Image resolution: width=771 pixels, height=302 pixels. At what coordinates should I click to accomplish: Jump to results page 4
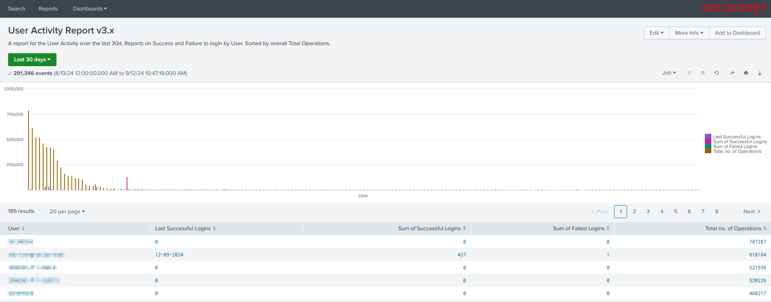point(662,211)
